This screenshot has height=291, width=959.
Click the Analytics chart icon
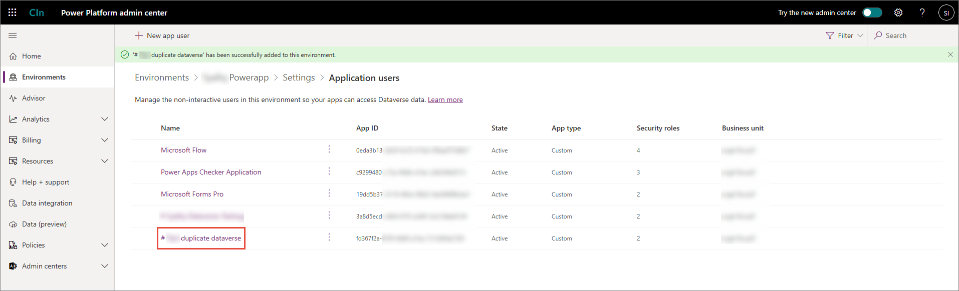tap(13, 119)
